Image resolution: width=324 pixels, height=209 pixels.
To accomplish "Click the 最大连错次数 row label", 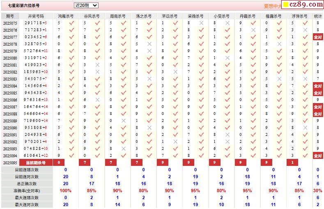I will click(27, 198).
